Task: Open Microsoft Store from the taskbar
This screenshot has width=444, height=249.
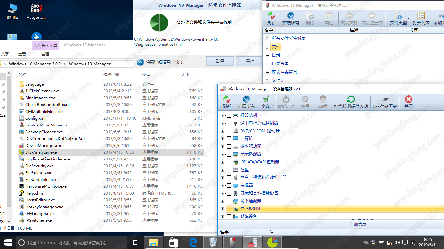Action: (x=173, y=242)
